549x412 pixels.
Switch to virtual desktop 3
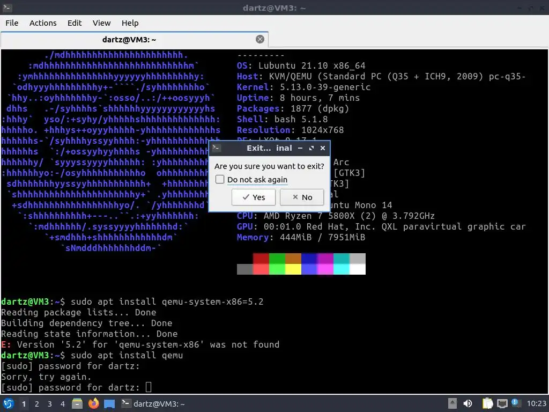click(x=50, y=404)
